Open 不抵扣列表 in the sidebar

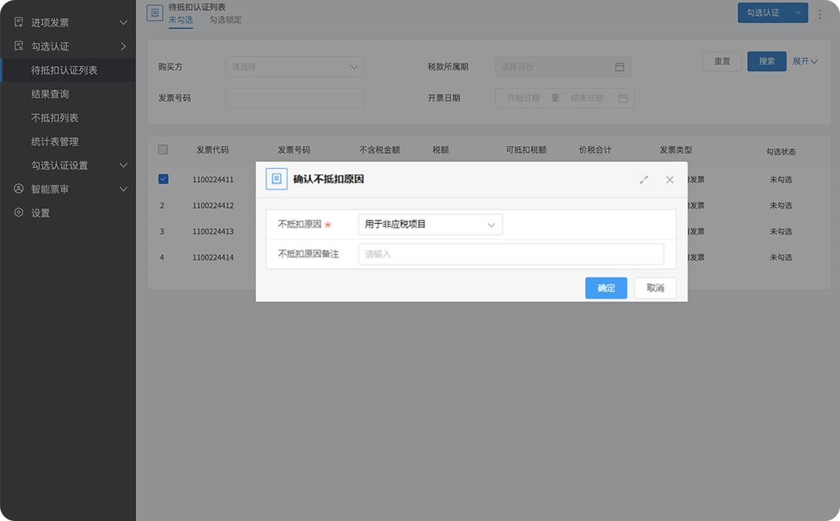point(55,118)
